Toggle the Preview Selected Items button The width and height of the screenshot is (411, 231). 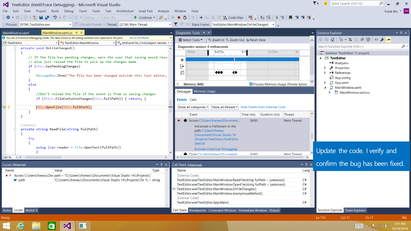(388, 39)
